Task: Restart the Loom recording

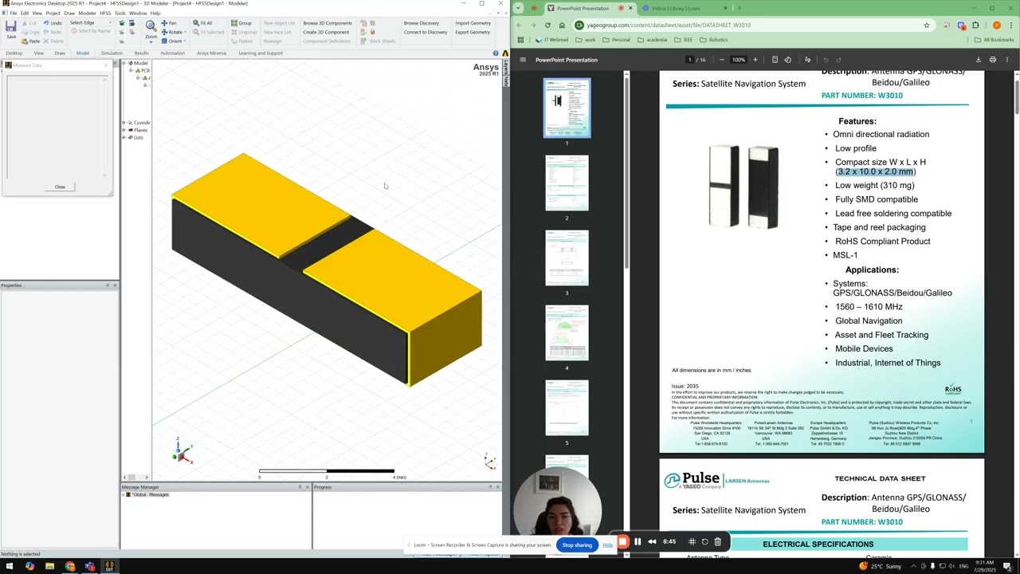Action: (704, 542)
